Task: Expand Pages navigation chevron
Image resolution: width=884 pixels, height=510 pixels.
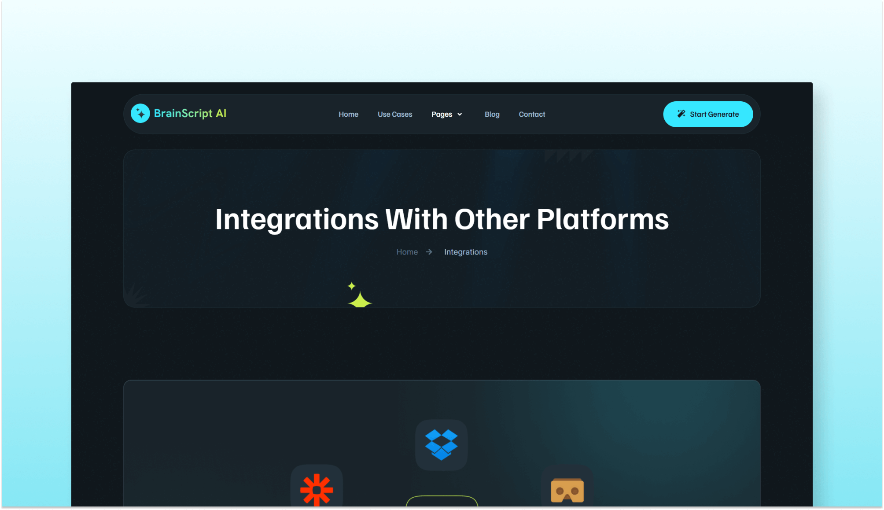Action: tap(460, 115)
